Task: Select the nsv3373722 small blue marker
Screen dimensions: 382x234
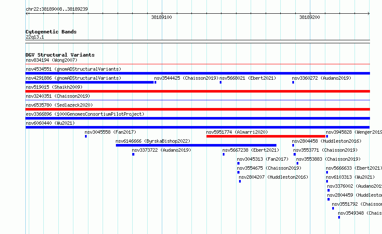Action: pyautogui.click(x=133, y=154)
